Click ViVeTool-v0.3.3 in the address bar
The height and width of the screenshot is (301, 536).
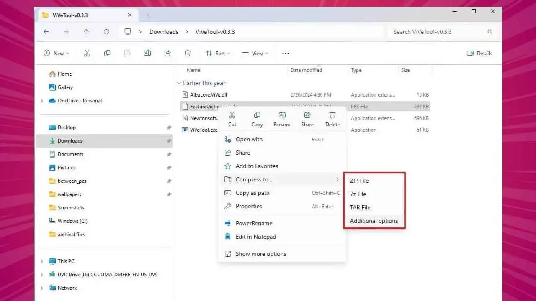[x=215, y=32]
